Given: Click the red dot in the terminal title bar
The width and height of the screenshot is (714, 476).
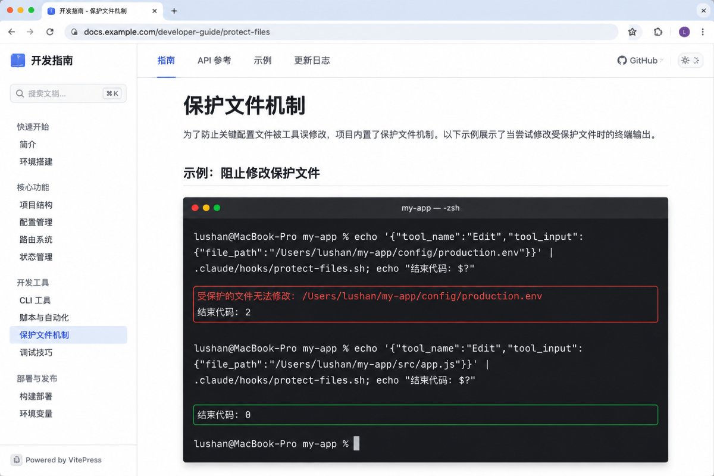Looking at the screenshot, I should click(x=195, y=208).
